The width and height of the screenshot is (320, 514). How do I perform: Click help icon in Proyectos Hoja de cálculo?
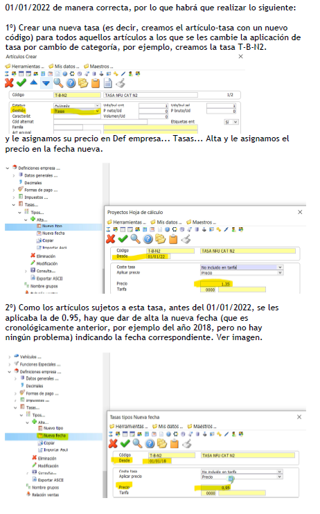148,239
